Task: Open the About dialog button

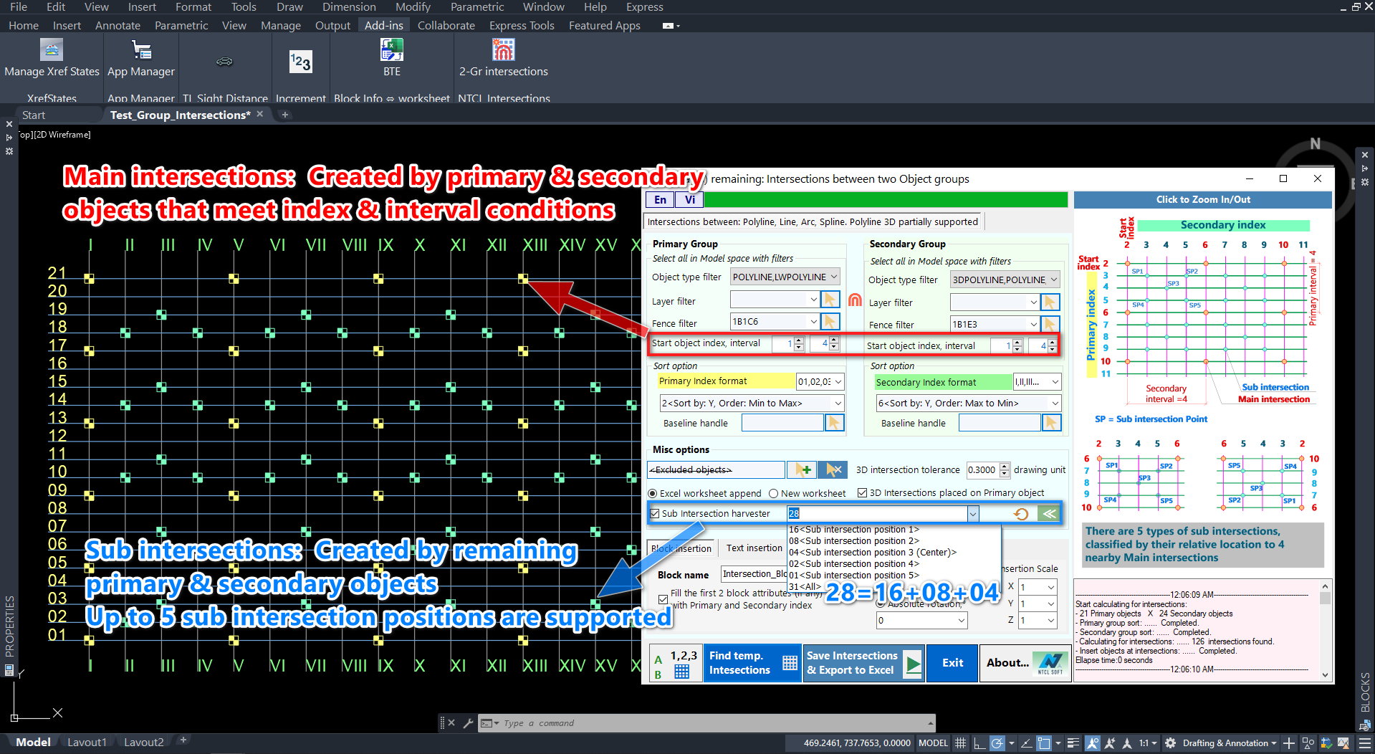Action: coord(1025,663)
